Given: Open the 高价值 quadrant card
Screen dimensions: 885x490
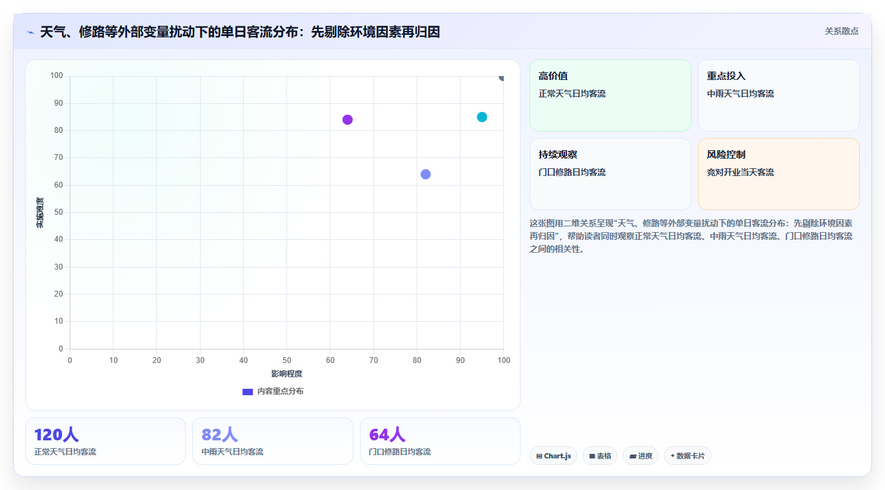Looking at the screenshot, I should tap(610, 95).
